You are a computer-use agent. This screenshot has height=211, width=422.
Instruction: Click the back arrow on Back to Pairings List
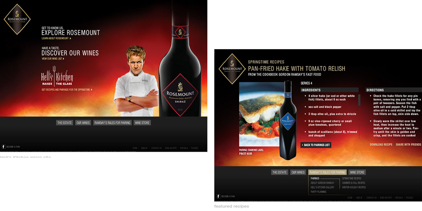(x=302, y=145)
